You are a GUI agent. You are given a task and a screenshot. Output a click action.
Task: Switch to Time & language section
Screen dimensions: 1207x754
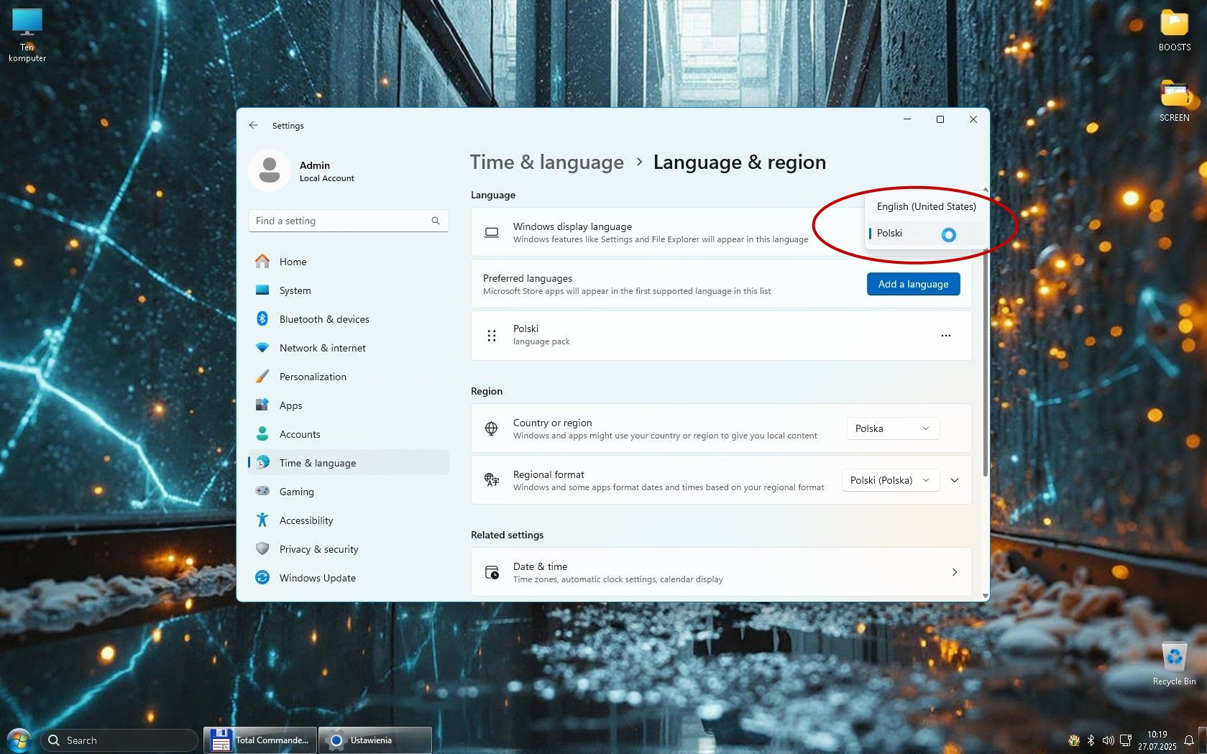click(x=316, y=463)
